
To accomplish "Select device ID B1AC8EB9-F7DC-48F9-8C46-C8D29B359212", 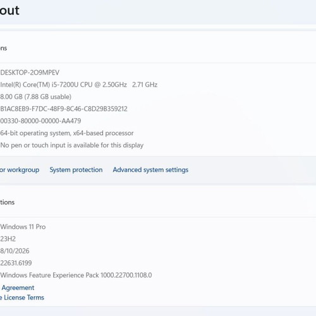I will 64,109.
